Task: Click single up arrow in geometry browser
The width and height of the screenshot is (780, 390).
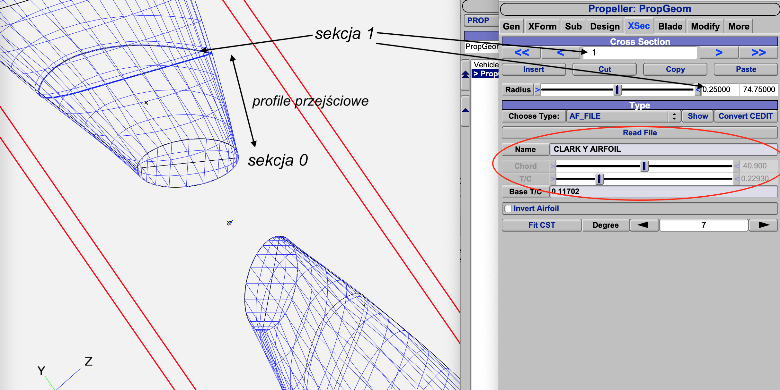Action: (x=465, y=111)
